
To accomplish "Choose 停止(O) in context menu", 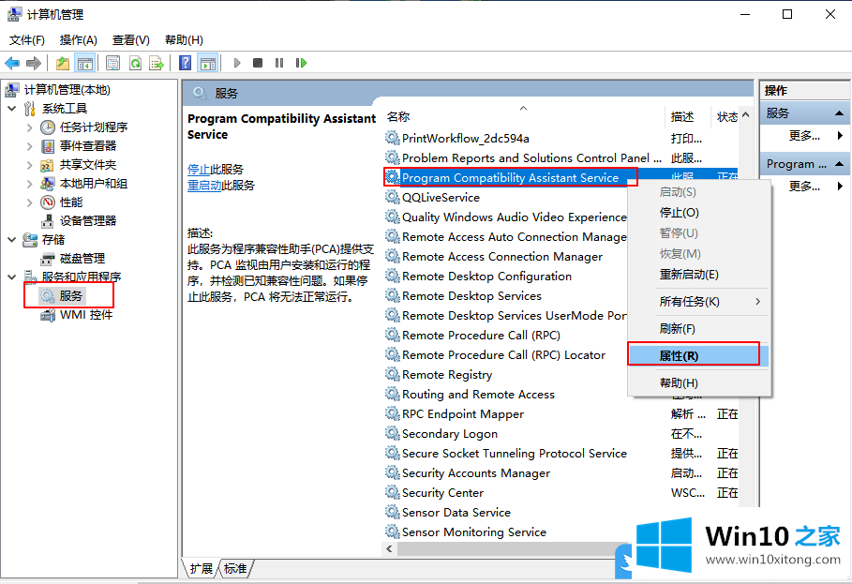I will 699,213.
